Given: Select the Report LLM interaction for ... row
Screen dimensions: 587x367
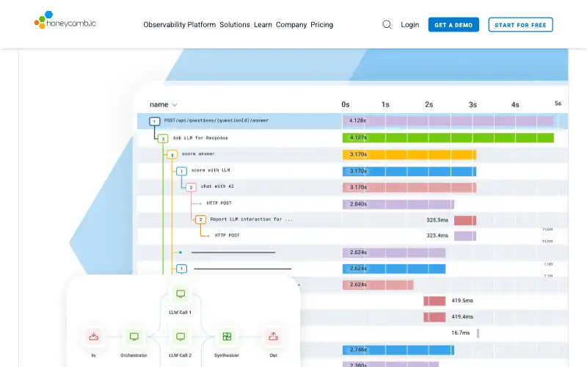Looking at the screenshot, I should 352,219.
